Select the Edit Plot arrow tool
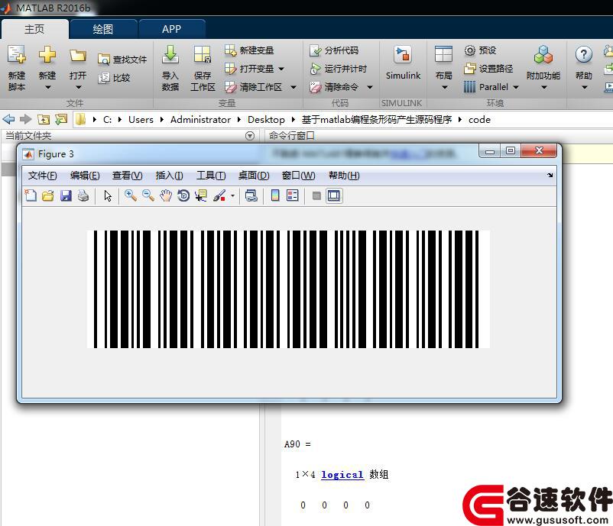This screenshot has height=526, width=613. click(108, 195)
